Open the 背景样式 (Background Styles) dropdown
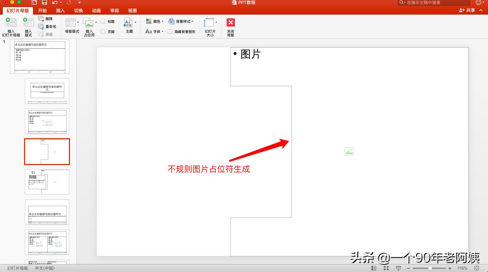This screenshot has width=488, height=272. point(192,21)
